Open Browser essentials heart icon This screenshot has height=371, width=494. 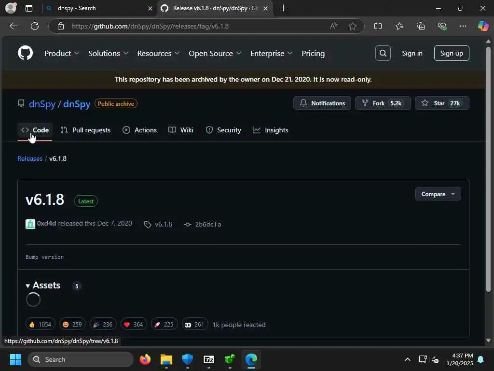pyautogui.click(x=442, y=26)
